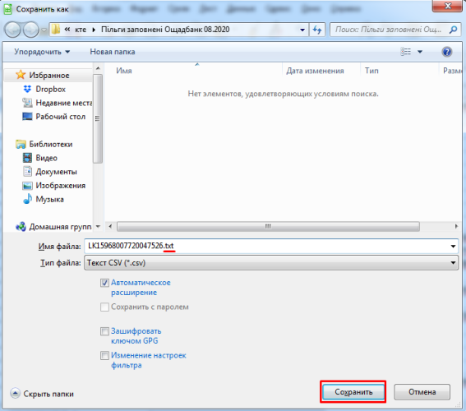The image size is (466, 411).
Task: Check Изменение настроек фильтра option
Action: [104, 355]
